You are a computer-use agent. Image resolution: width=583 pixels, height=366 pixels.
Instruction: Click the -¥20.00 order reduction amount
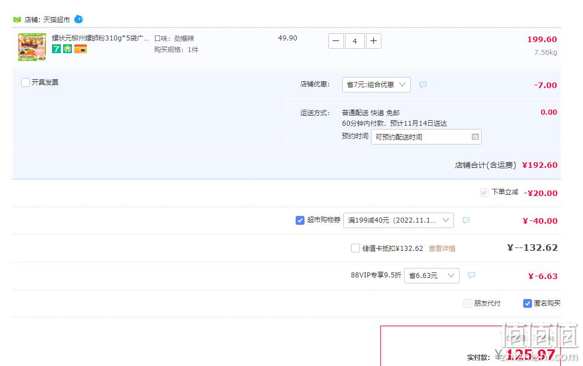[540, 193]
